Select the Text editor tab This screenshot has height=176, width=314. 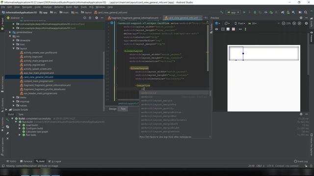click(x=123, y=109)
